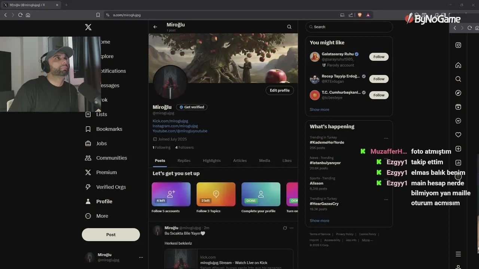Expand the footer More menu
This screenshot has width=479, height=269.
pyautogui.click(x=367, y=240)
